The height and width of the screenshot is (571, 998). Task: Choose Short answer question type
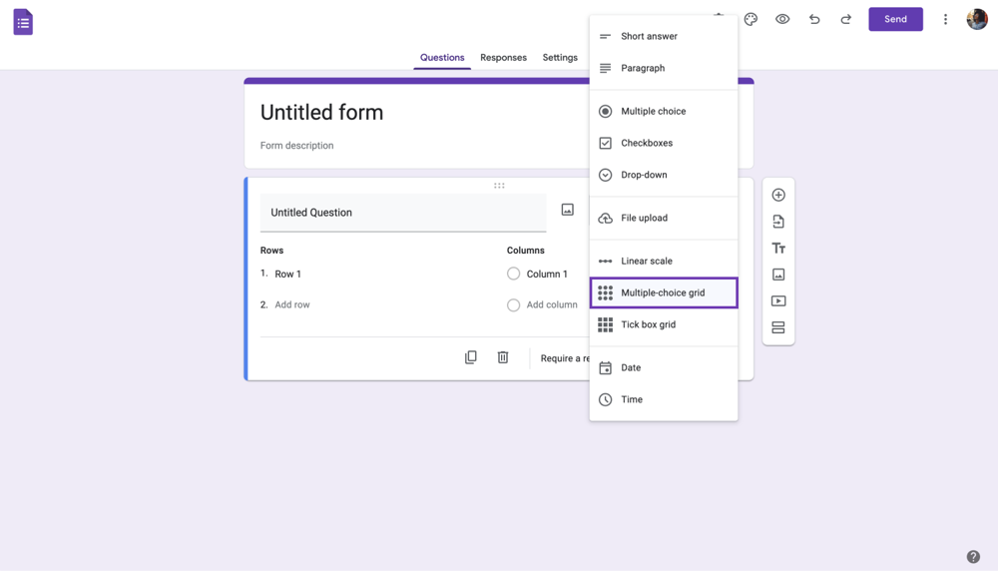coord(664,36)
